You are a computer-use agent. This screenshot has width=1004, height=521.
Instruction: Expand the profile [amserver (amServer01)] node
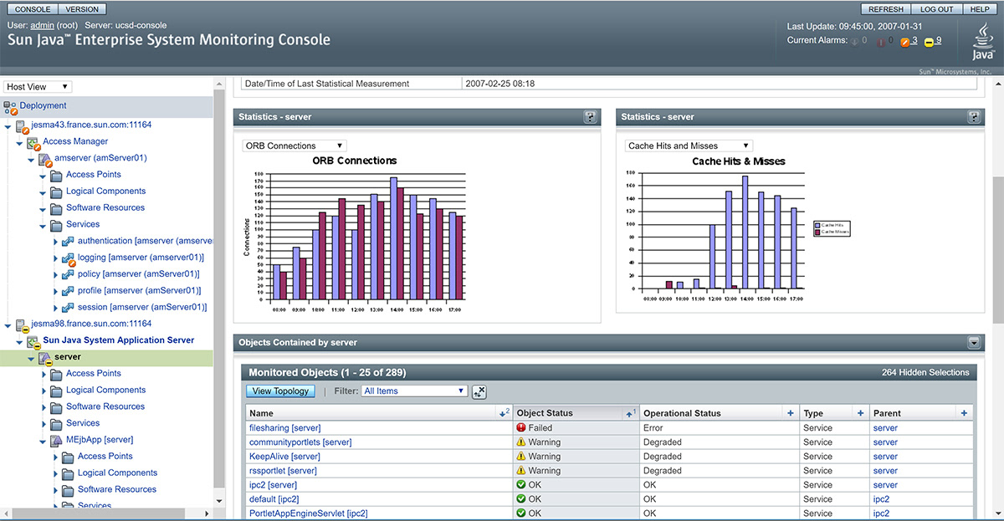(56, 291)
